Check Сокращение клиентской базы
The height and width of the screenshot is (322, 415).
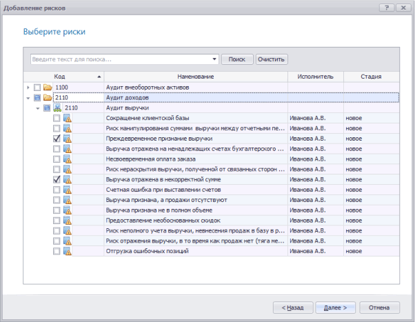(57, 118)
